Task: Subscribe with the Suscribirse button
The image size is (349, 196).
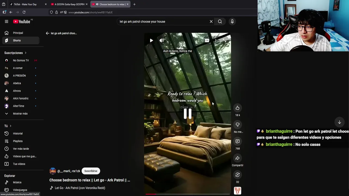Action: [x=91, y=171]
